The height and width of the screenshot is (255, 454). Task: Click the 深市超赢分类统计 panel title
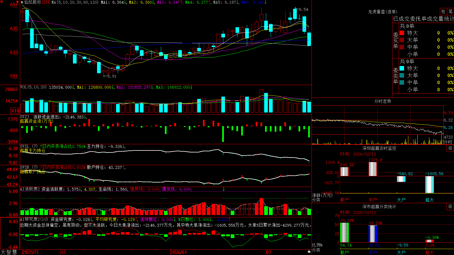coord(379,207)
